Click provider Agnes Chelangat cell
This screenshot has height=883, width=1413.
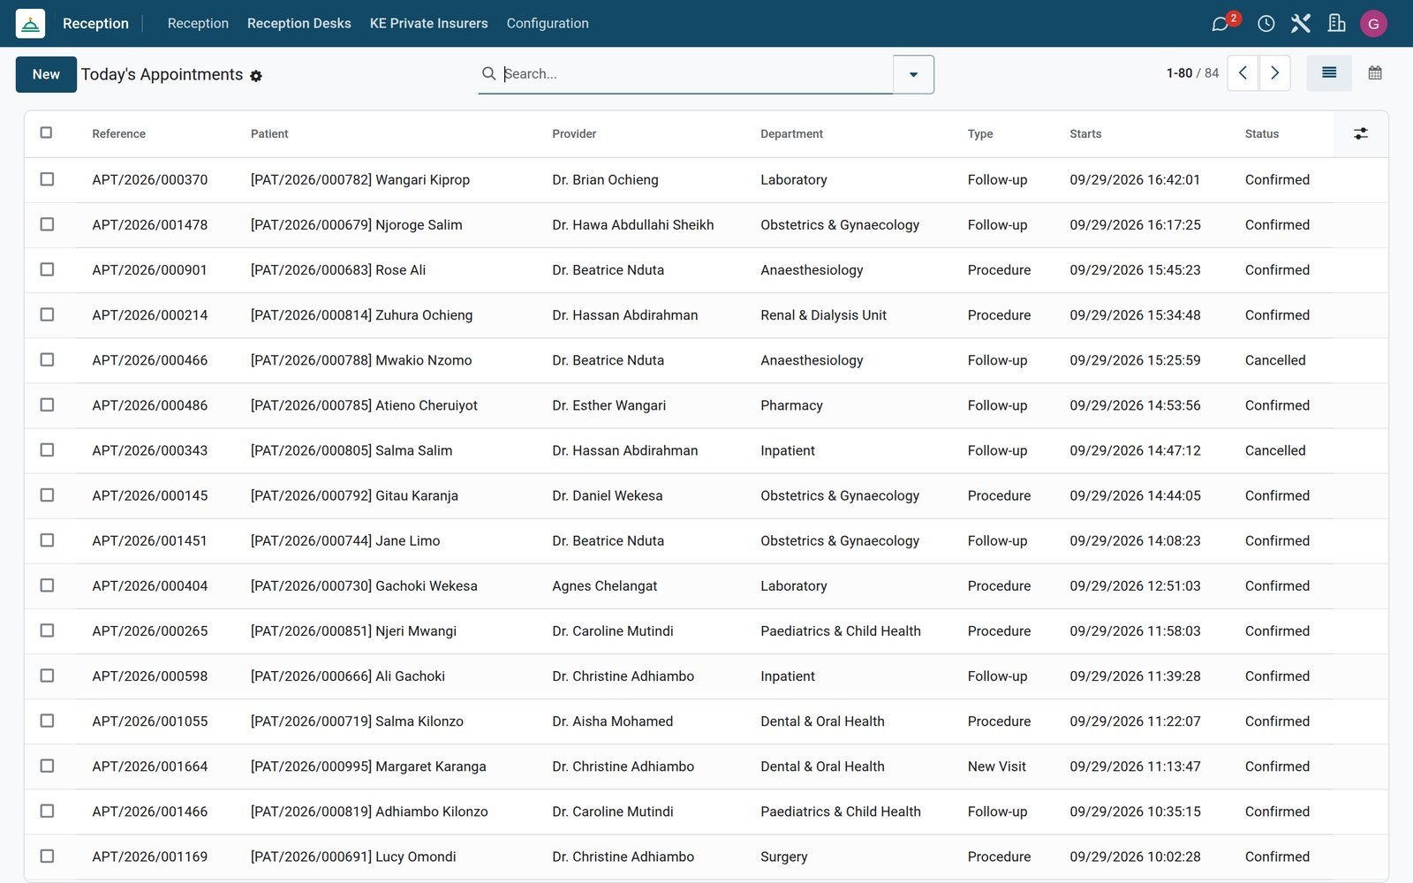coord(605,585)
